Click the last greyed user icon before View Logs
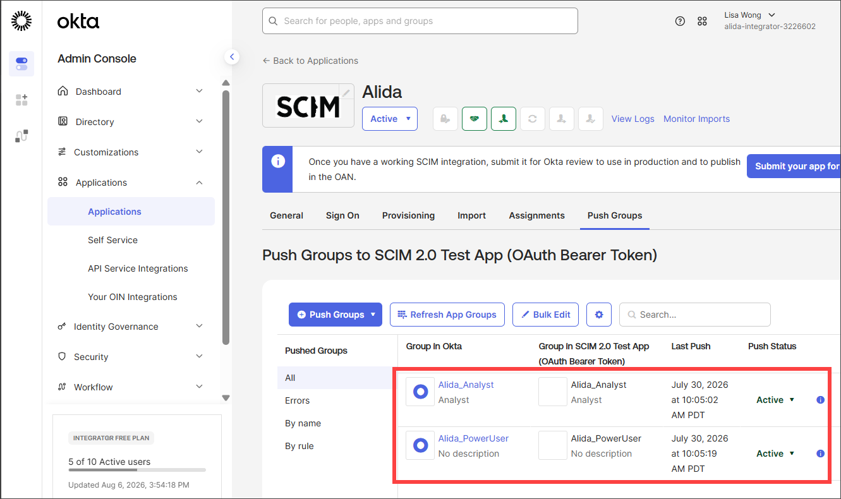841x499 pixels. pyautogui.click(x=591, y=119)
